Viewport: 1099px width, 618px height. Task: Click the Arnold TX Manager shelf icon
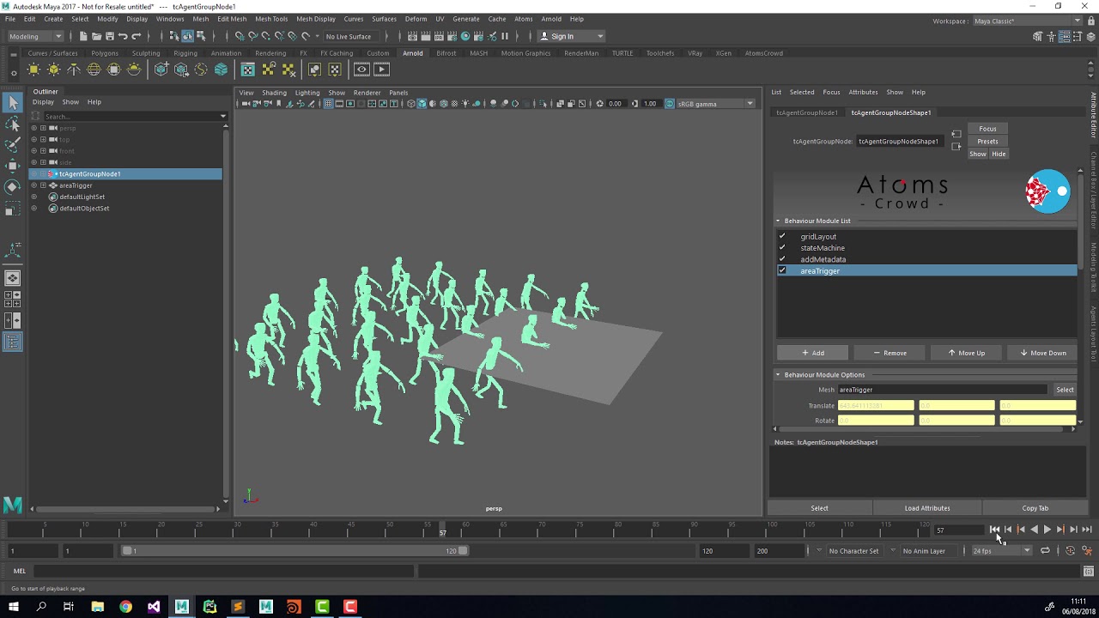coord(248,70)
